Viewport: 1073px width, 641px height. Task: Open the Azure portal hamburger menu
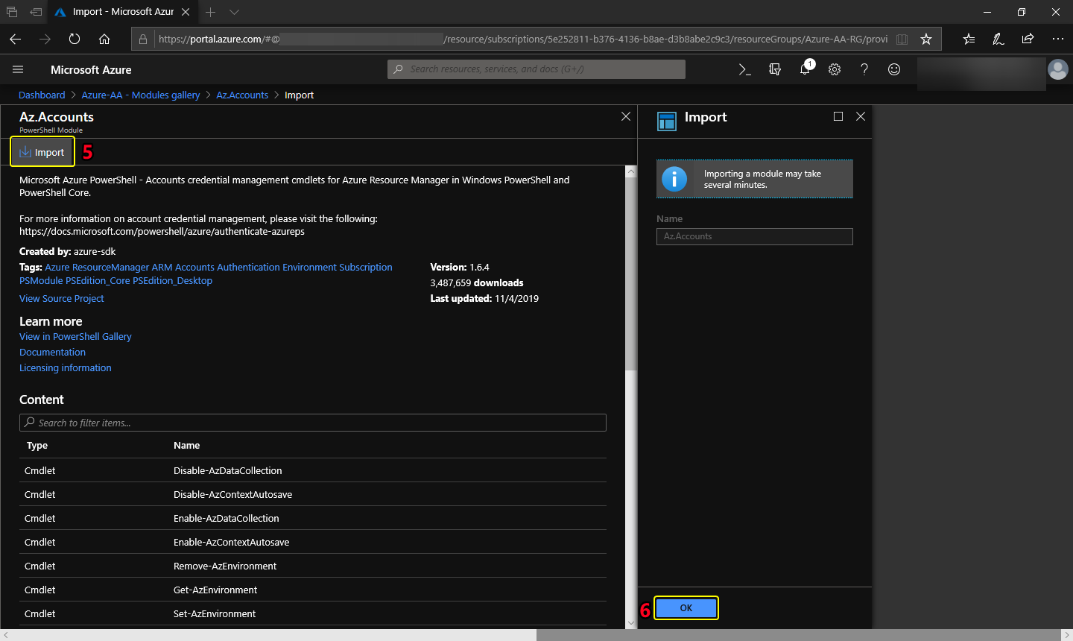pyautogui.click(x=18, y=69)
